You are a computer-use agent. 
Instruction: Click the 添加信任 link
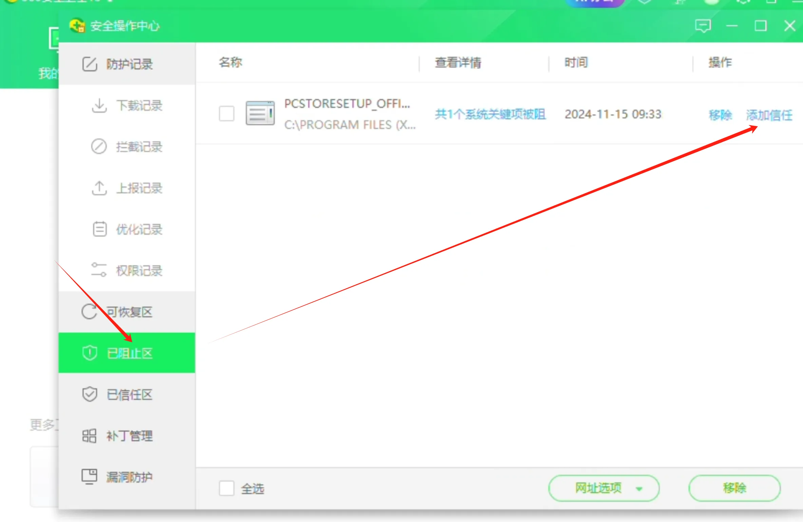(x=769, y=115)
